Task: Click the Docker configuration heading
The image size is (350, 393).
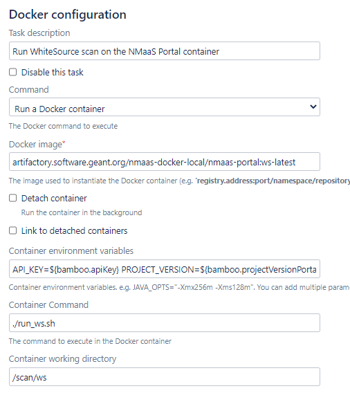Action: (68, 15)
